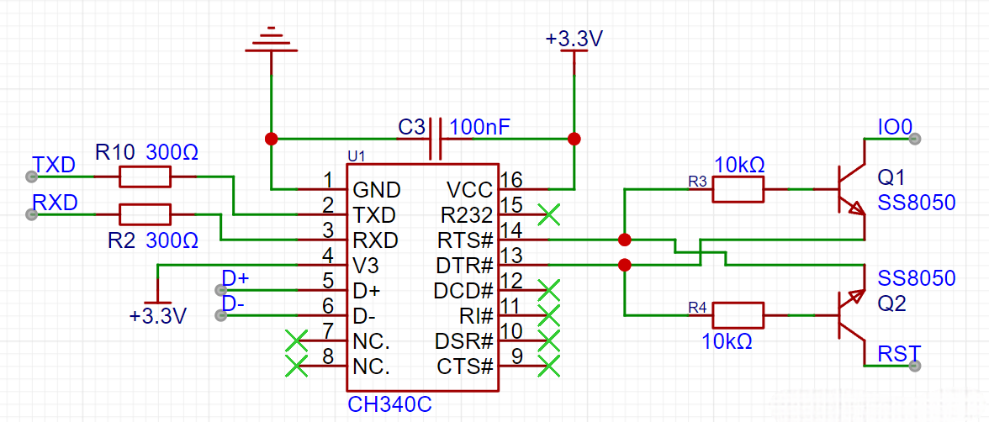This screenshot has height=422, width=989.
Task: Select the U1 designator label
Action: pyautogui.click(x=357, y=156)
